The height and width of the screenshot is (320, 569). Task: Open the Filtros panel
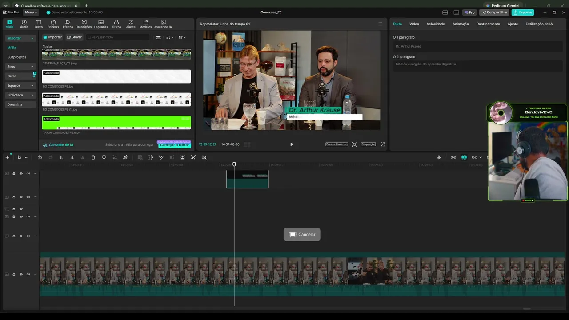(116, 24)
